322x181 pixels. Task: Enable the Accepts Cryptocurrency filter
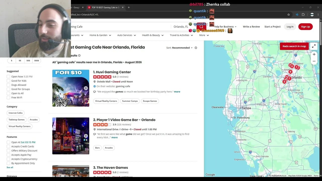tap(8, 159)
